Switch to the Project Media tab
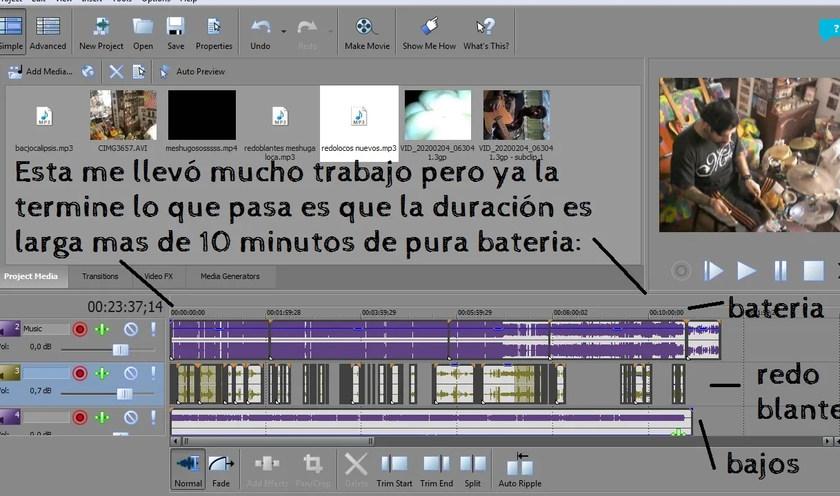This screenshot has width=840, height=496. 31,276
